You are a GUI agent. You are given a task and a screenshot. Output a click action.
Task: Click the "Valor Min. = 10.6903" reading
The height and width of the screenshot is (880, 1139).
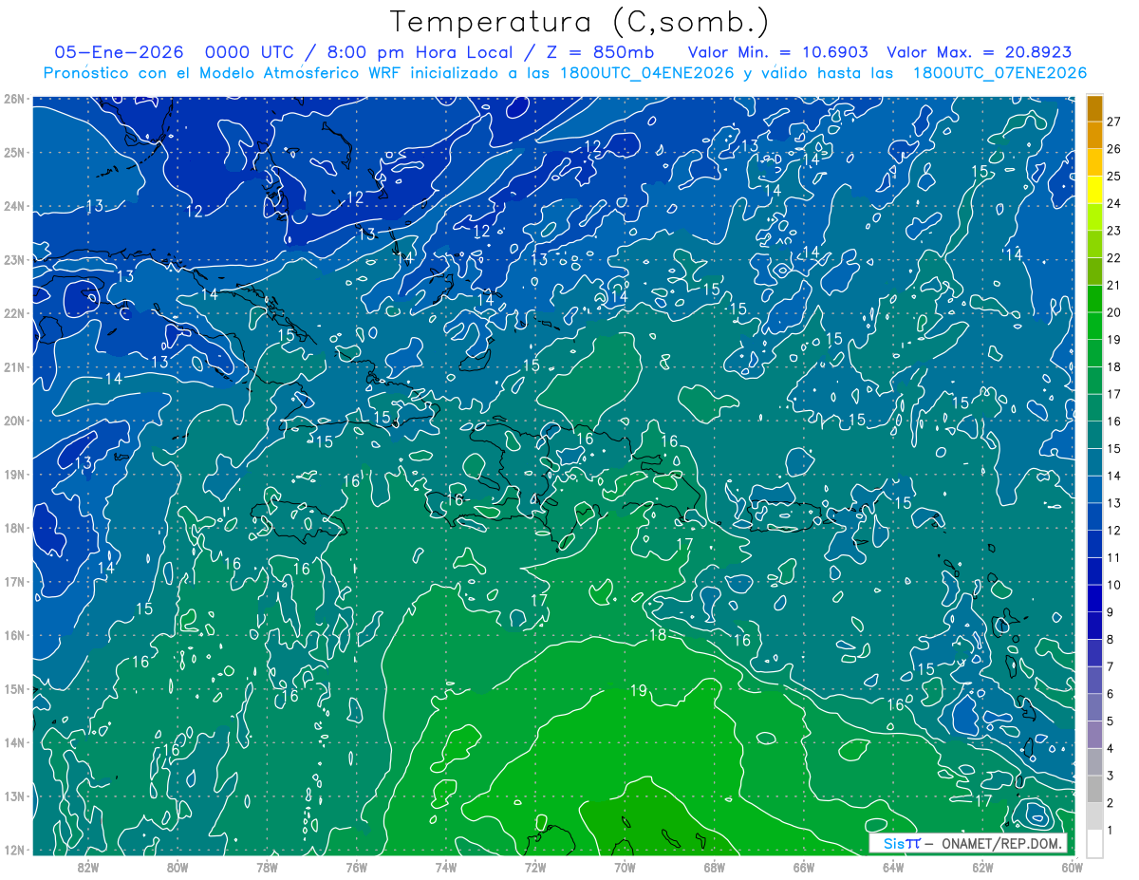click(778, 52)
